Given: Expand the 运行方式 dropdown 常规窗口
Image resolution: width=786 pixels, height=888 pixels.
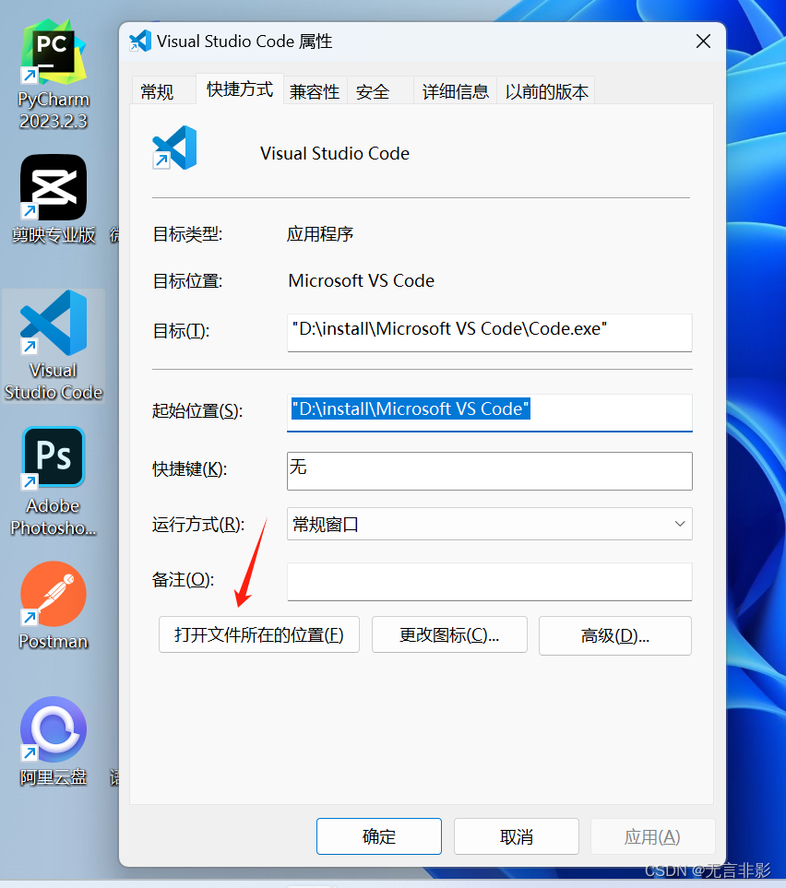Looking at the screenshot, I should (490, 524).
